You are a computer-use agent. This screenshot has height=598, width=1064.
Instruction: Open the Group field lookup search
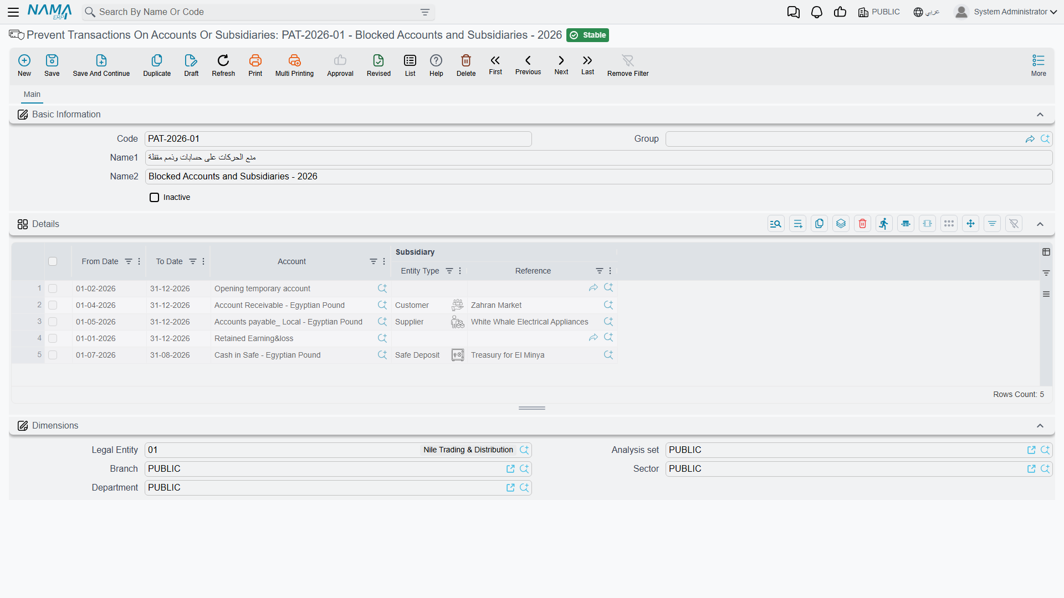click(1045, 139)
